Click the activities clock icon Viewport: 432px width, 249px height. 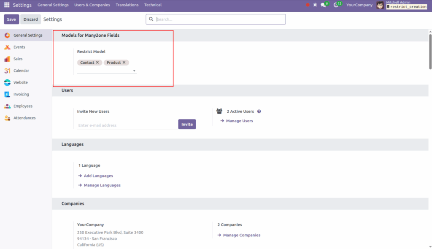point(336,5)
